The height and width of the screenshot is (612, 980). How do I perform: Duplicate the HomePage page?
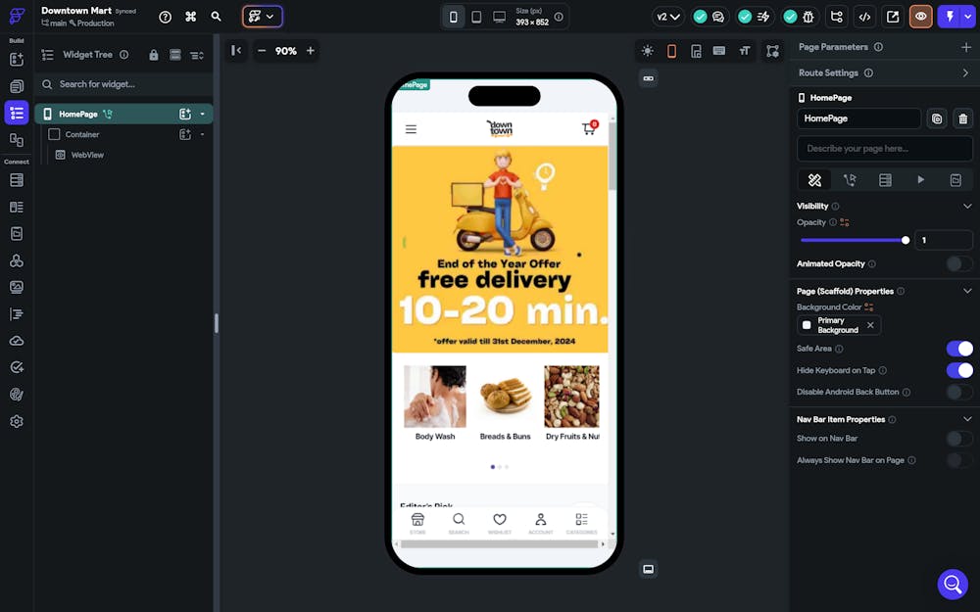pyautogui.click(x=936, y=118)
